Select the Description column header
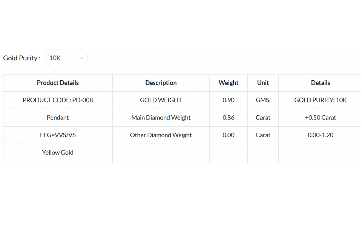 pos(161,83)
